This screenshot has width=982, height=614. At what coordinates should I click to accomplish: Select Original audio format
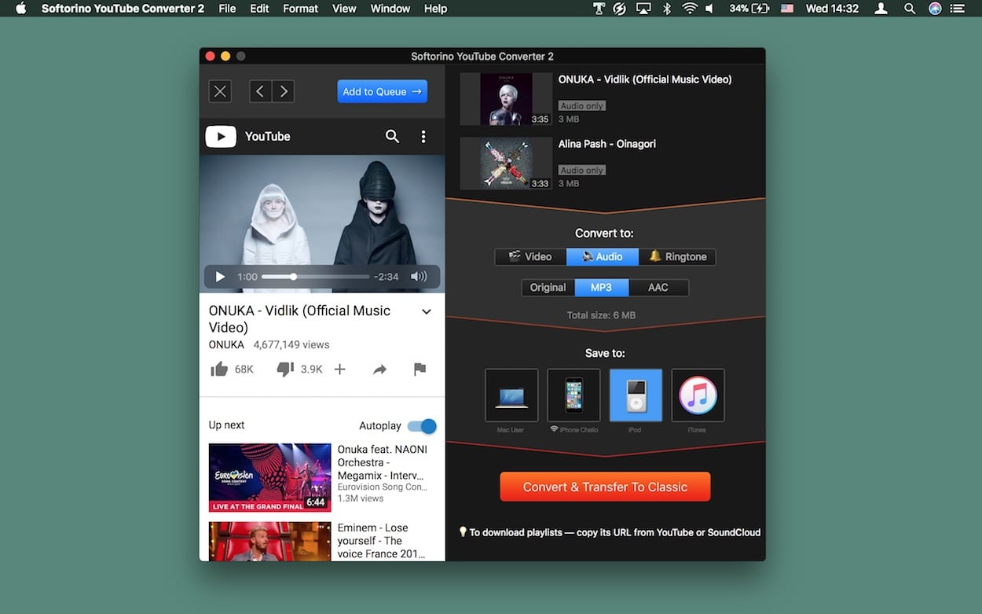[x=548, y=287]
